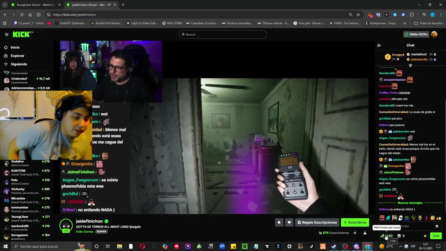Click taskbar search box
Viewport: 446px width, 251px height.
(x=51, y=246)
